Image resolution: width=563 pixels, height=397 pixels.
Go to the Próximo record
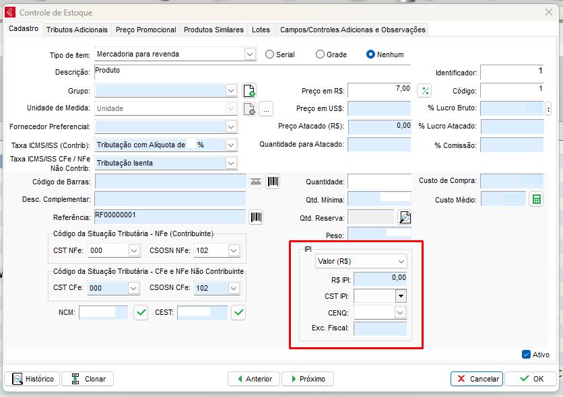(308, 379)
